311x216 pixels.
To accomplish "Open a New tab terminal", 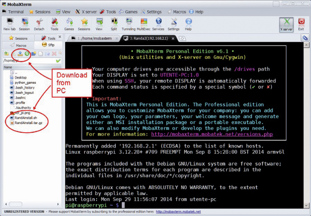I will pyautogui.click(x=10, y=24).
